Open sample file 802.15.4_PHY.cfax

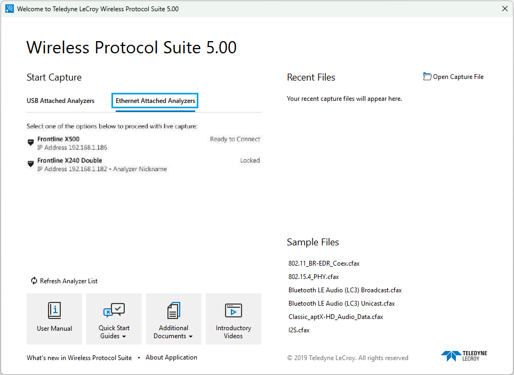(x=314, y=277)
